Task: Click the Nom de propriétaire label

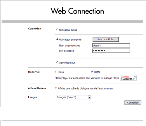Action: (70, 46)
